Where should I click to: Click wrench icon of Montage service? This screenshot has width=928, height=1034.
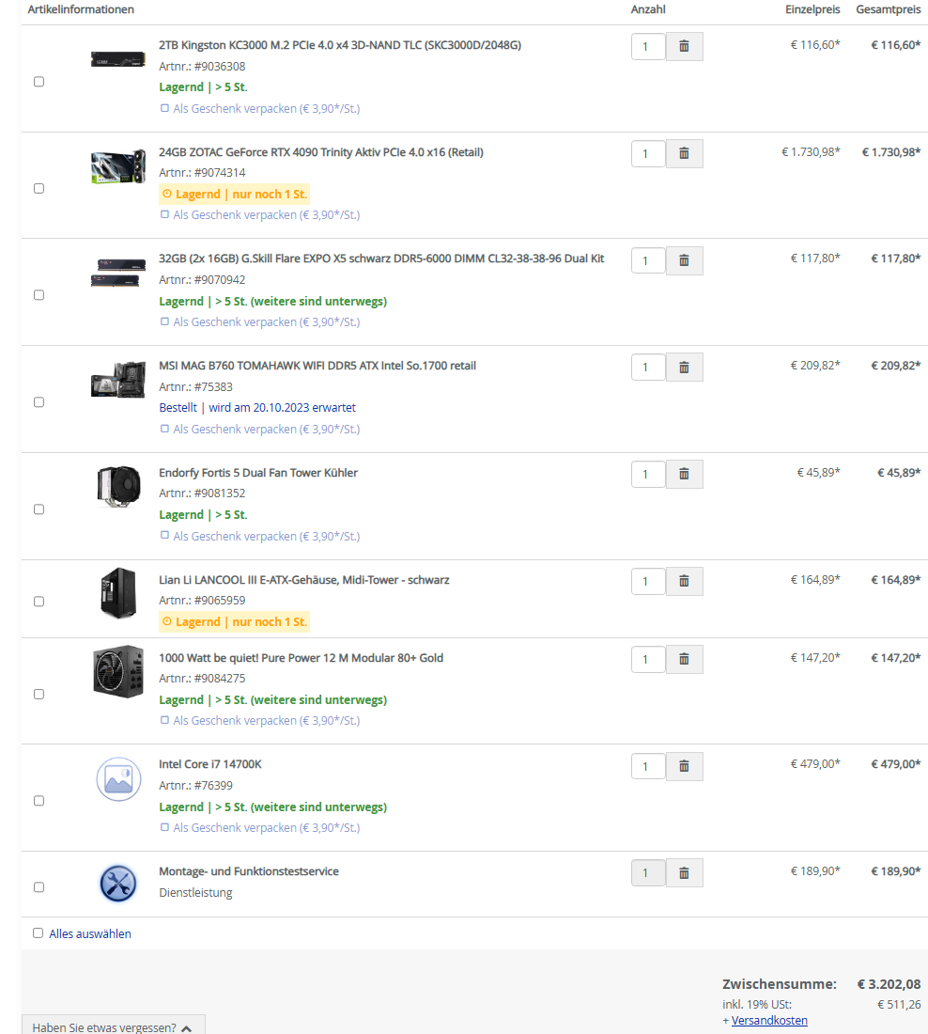[x=118, y=884]
